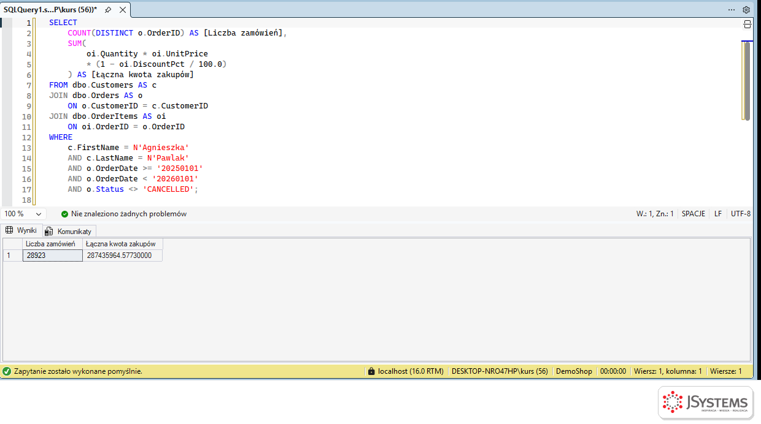Click the split editor icon above scrollbar
This screenshot has width=761, height=424.
[x=747, y=24]
